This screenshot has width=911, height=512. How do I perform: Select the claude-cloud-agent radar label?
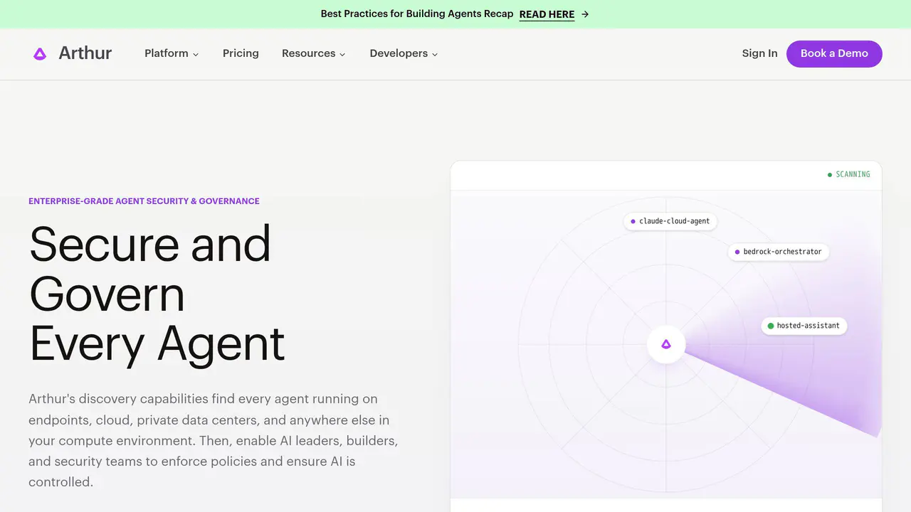coord(670,221)
